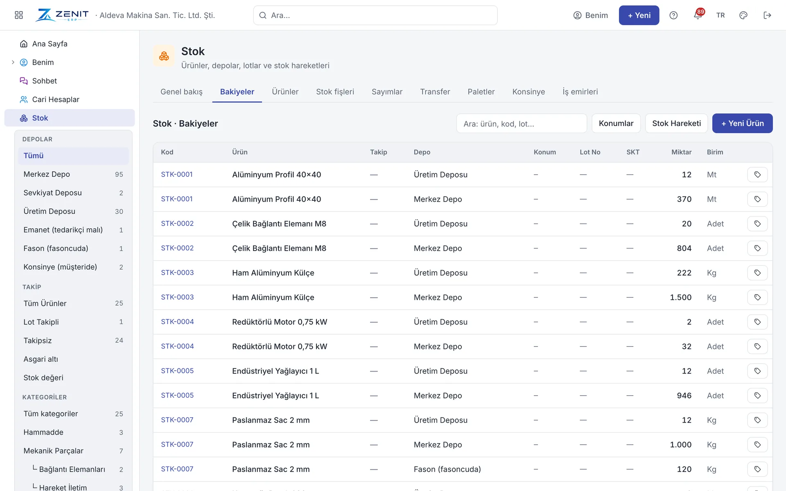
Task: Go to Transfer tab
Action: (435, 92)
